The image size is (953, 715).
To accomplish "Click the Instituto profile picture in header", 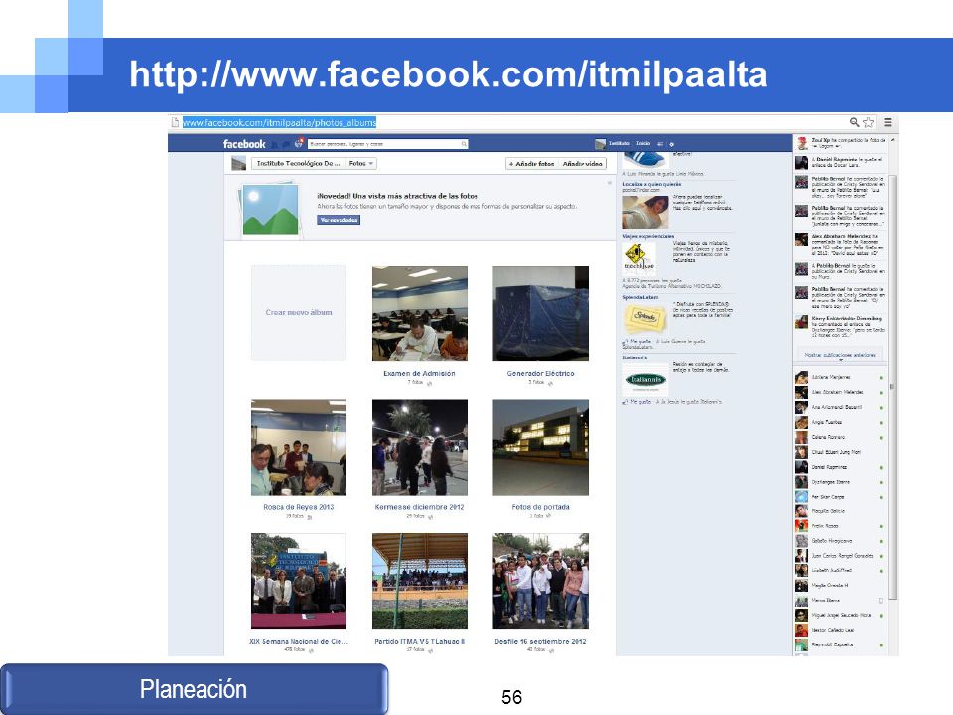I will click(x=600, y=144).
